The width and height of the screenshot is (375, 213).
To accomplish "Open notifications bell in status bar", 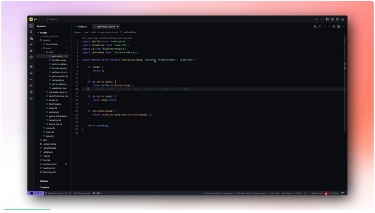I will pos(342,193).
